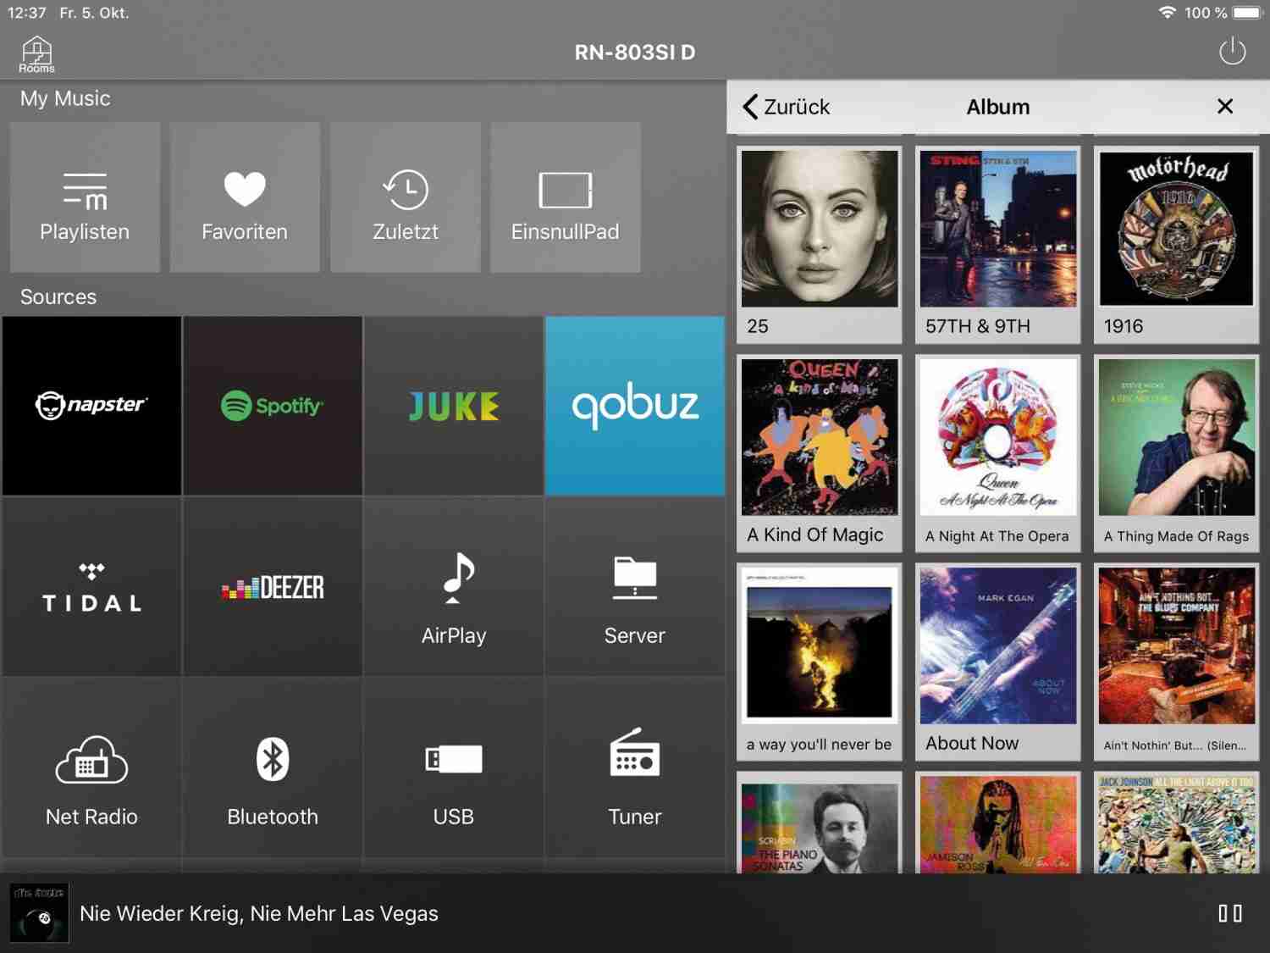Select Tuner source

click(x=635, y=767)
